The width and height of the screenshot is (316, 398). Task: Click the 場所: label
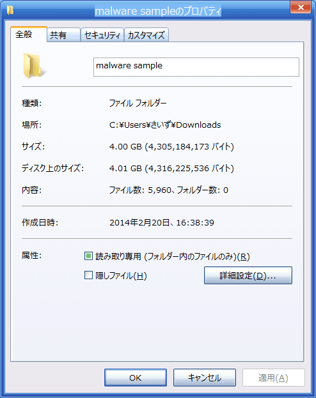tap(31, 125)
